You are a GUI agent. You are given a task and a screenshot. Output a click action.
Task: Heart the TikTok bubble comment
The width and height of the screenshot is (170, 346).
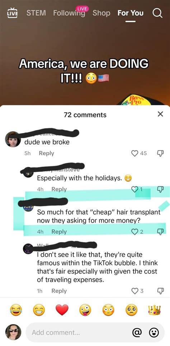pyautogui.click(x=134, y=291)
